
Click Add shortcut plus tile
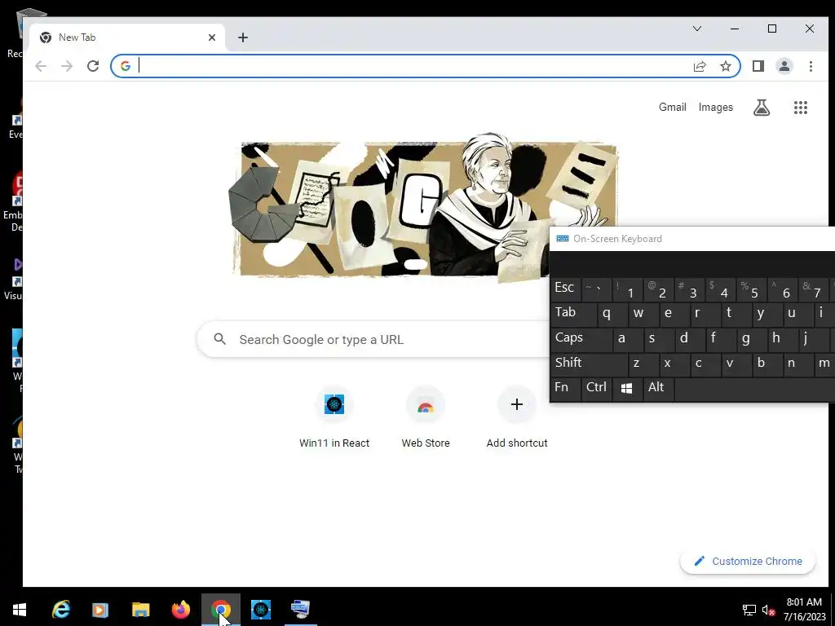[x=516, y=418]
